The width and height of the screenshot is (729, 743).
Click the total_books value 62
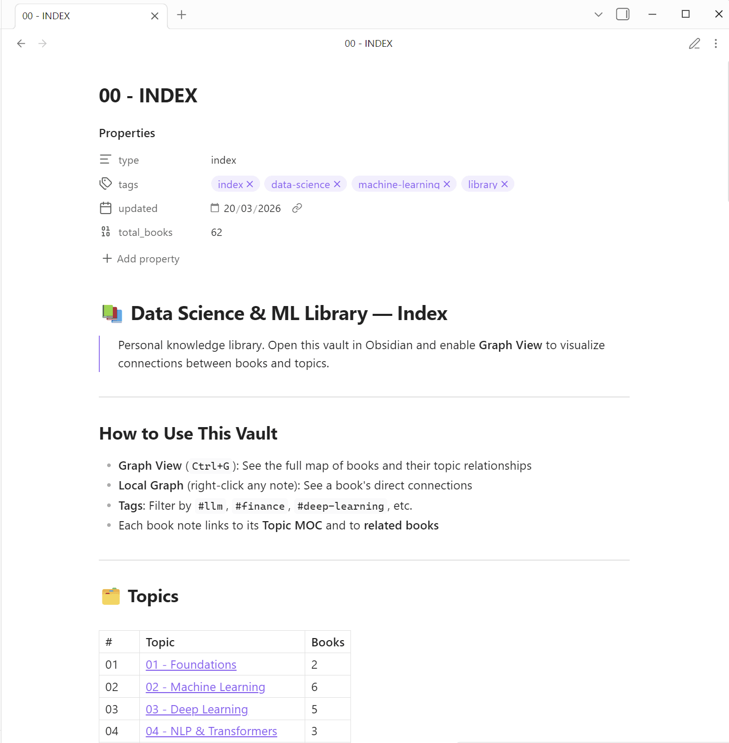tap(216, 232)
